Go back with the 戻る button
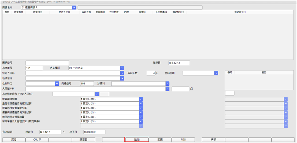 pyautogui.click(x=14, y=139)
